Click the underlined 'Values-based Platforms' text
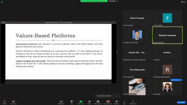 [26, 44]
